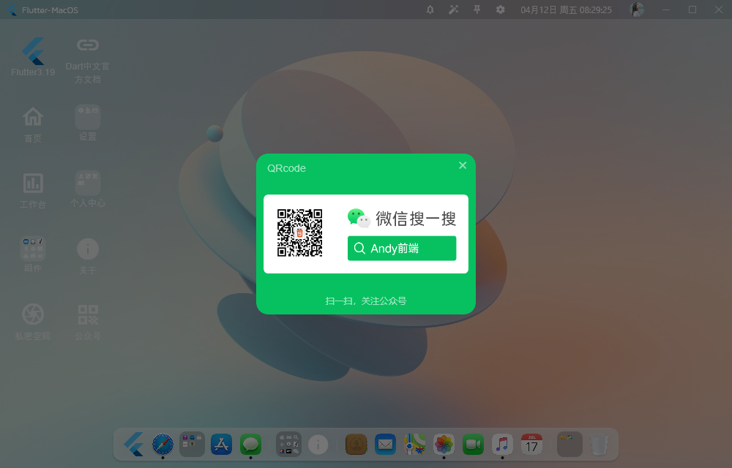Click the date and time display

pyautogui.click(x=566, y=10)
